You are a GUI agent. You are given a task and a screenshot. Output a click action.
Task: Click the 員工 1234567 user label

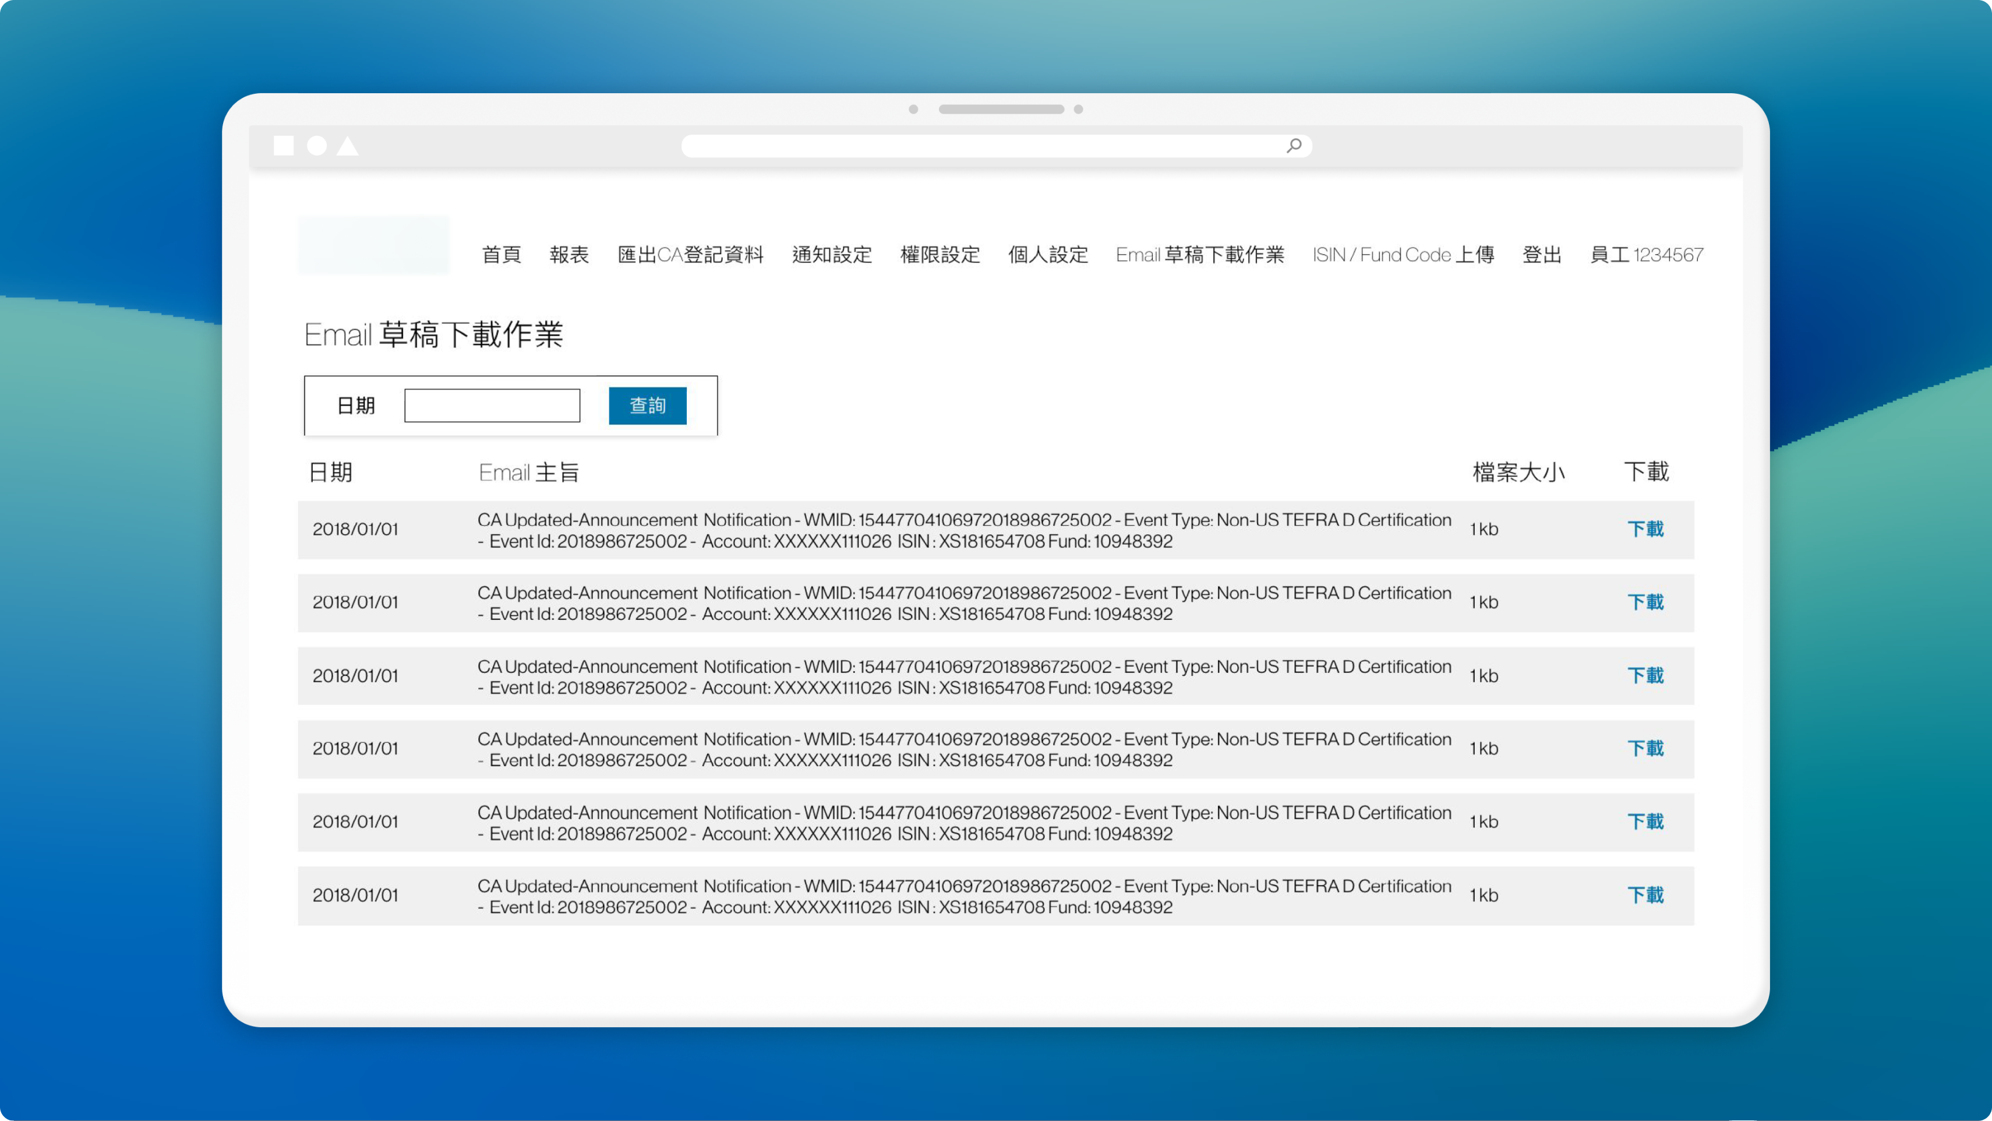tap(1647, 255)
